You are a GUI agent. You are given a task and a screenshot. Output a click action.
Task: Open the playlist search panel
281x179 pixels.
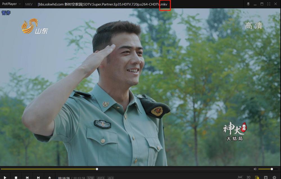(257, 177)
